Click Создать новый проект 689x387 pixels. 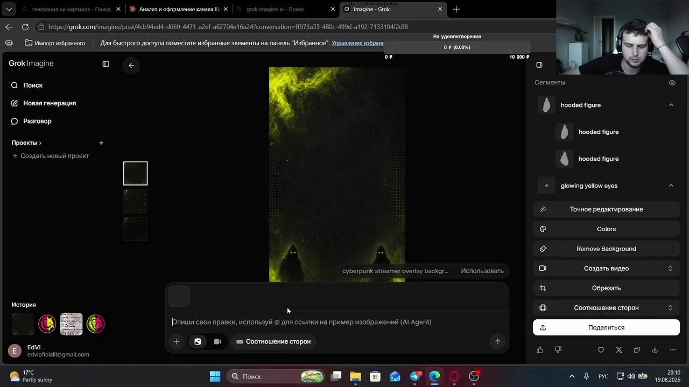pyautogui.click(x=50, y=156)
